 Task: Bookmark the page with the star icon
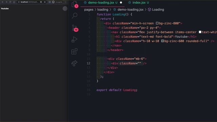point(45,2)
